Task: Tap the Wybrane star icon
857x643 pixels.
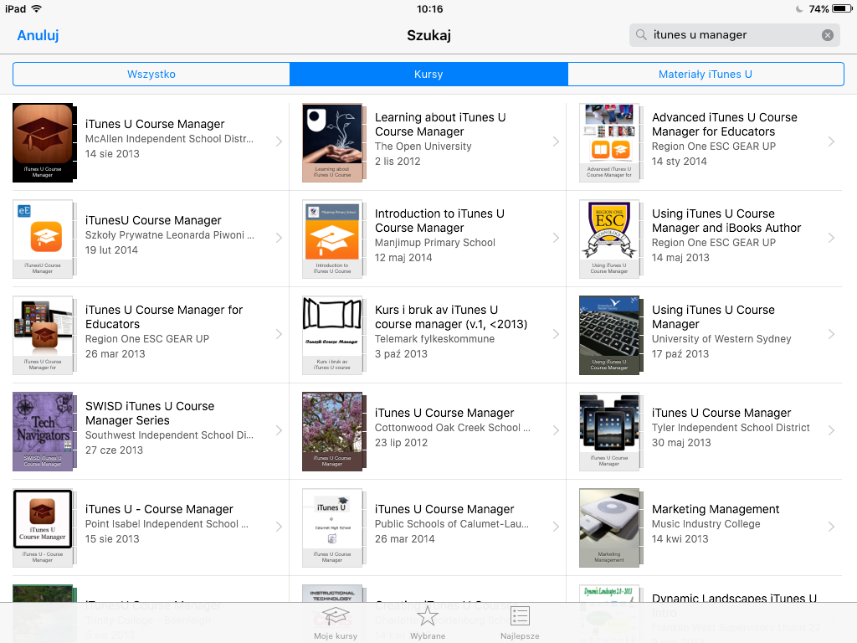Action: (x=428, y=617)
